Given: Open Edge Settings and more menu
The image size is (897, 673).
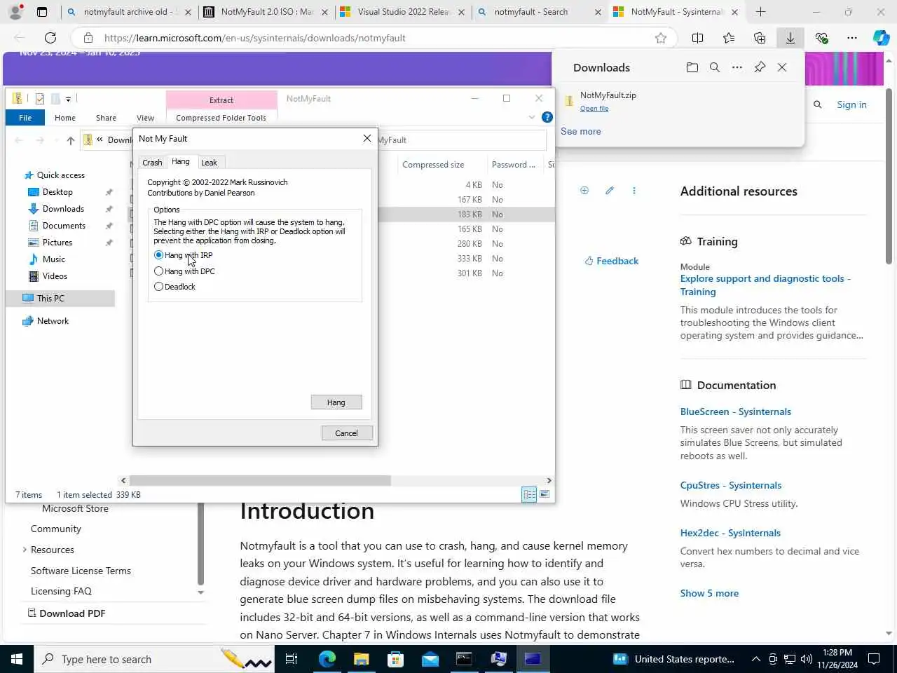Looking at the screenshot, I should [852, 38].
